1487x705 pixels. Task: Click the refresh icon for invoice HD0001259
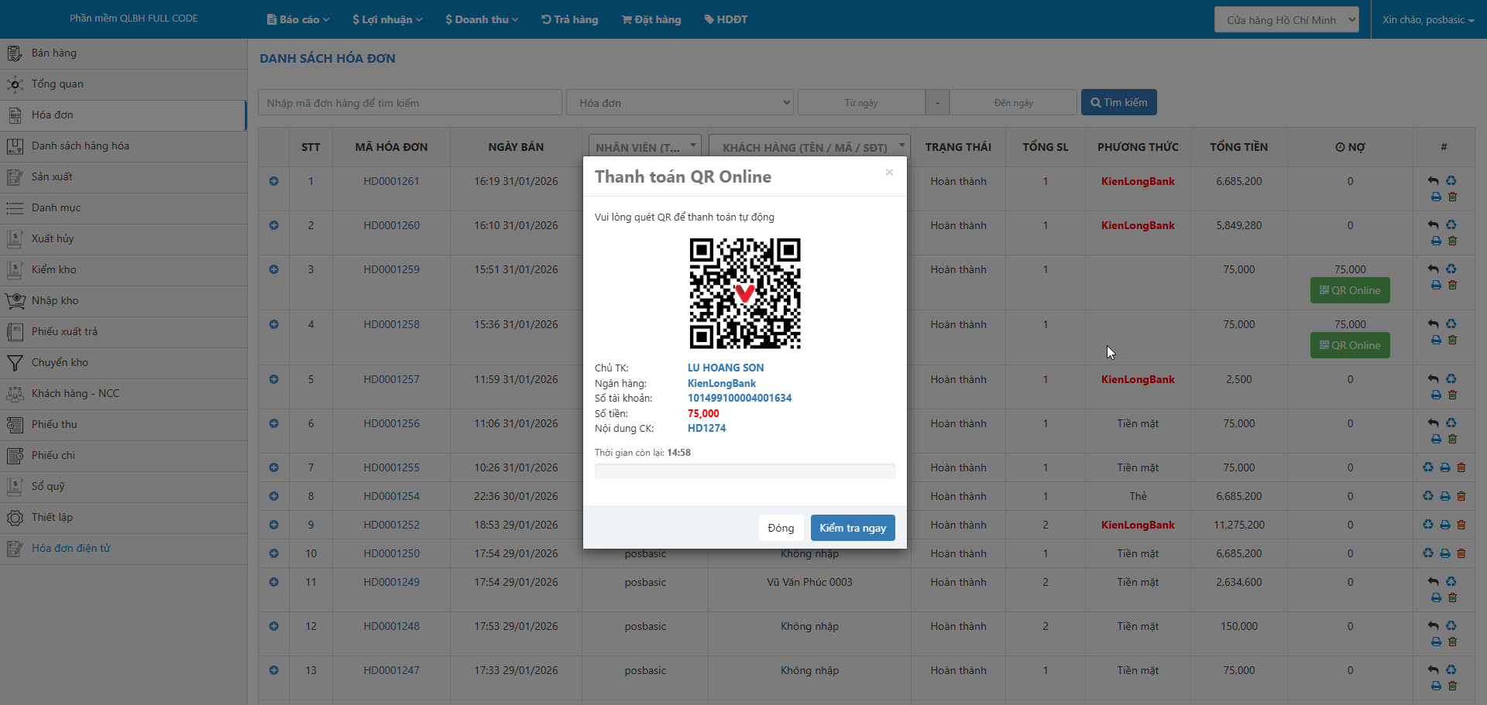1452,269
